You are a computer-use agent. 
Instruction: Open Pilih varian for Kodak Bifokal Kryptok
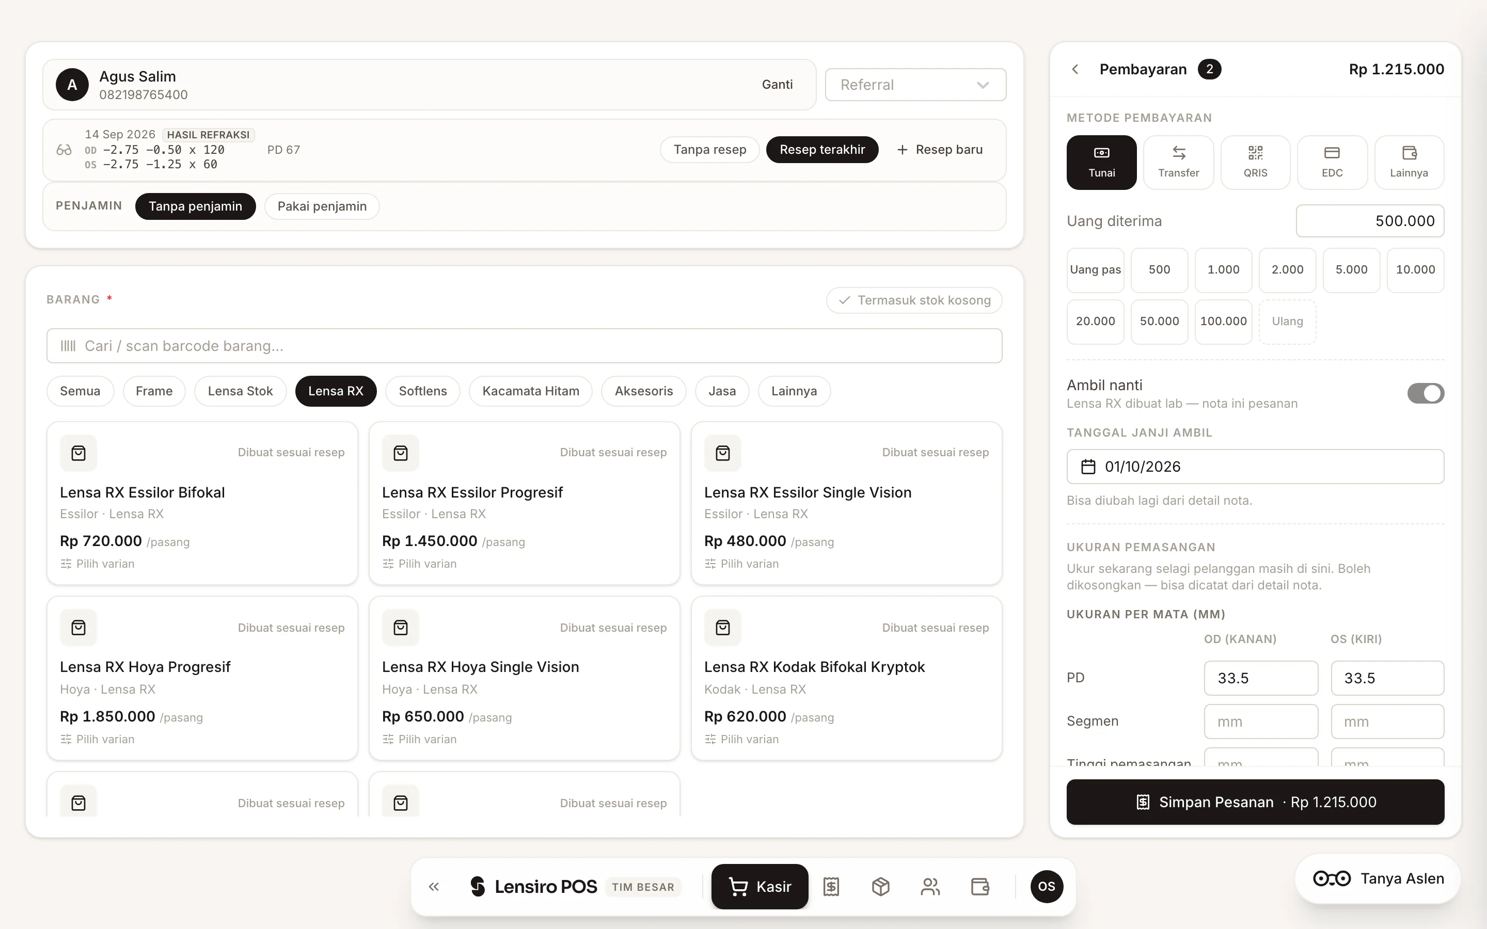tap(741, 739)
